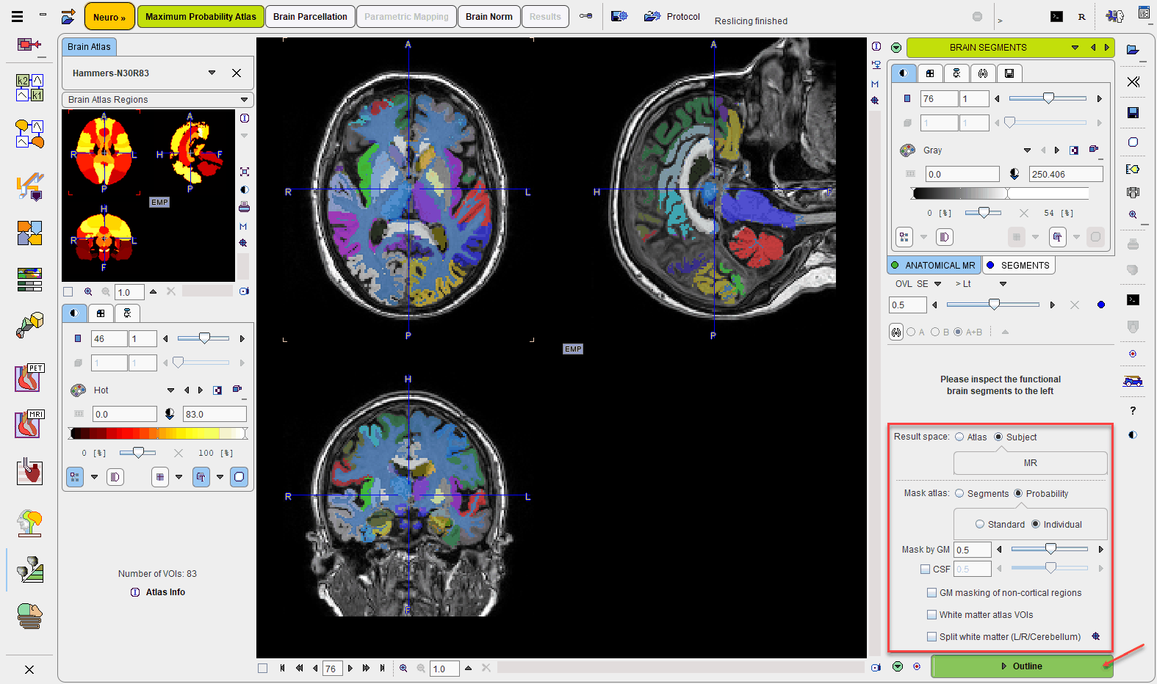Click the contrast icon in right sidebar

click(1133, 434)
